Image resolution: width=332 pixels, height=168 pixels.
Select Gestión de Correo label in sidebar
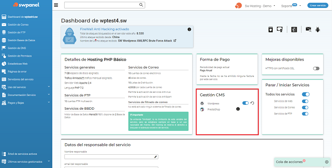coord(18,25)
